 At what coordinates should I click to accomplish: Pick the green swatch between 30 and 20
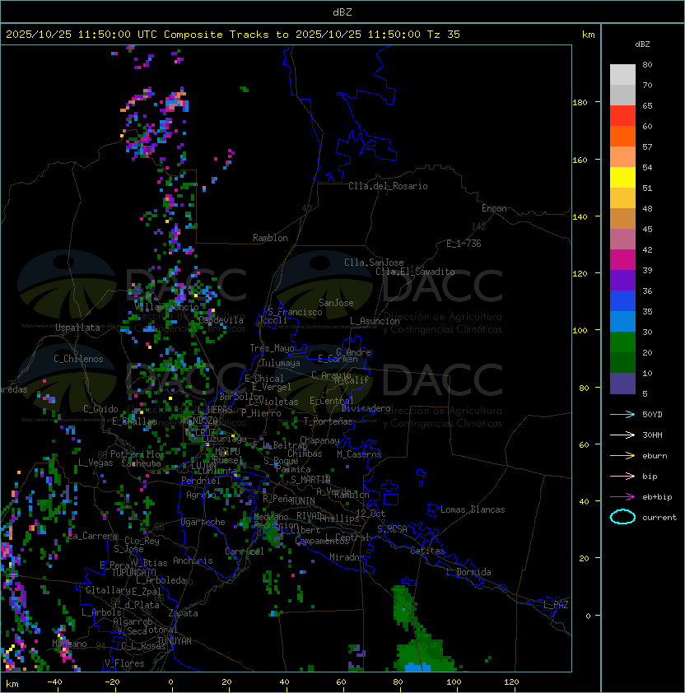coord(622,342)
